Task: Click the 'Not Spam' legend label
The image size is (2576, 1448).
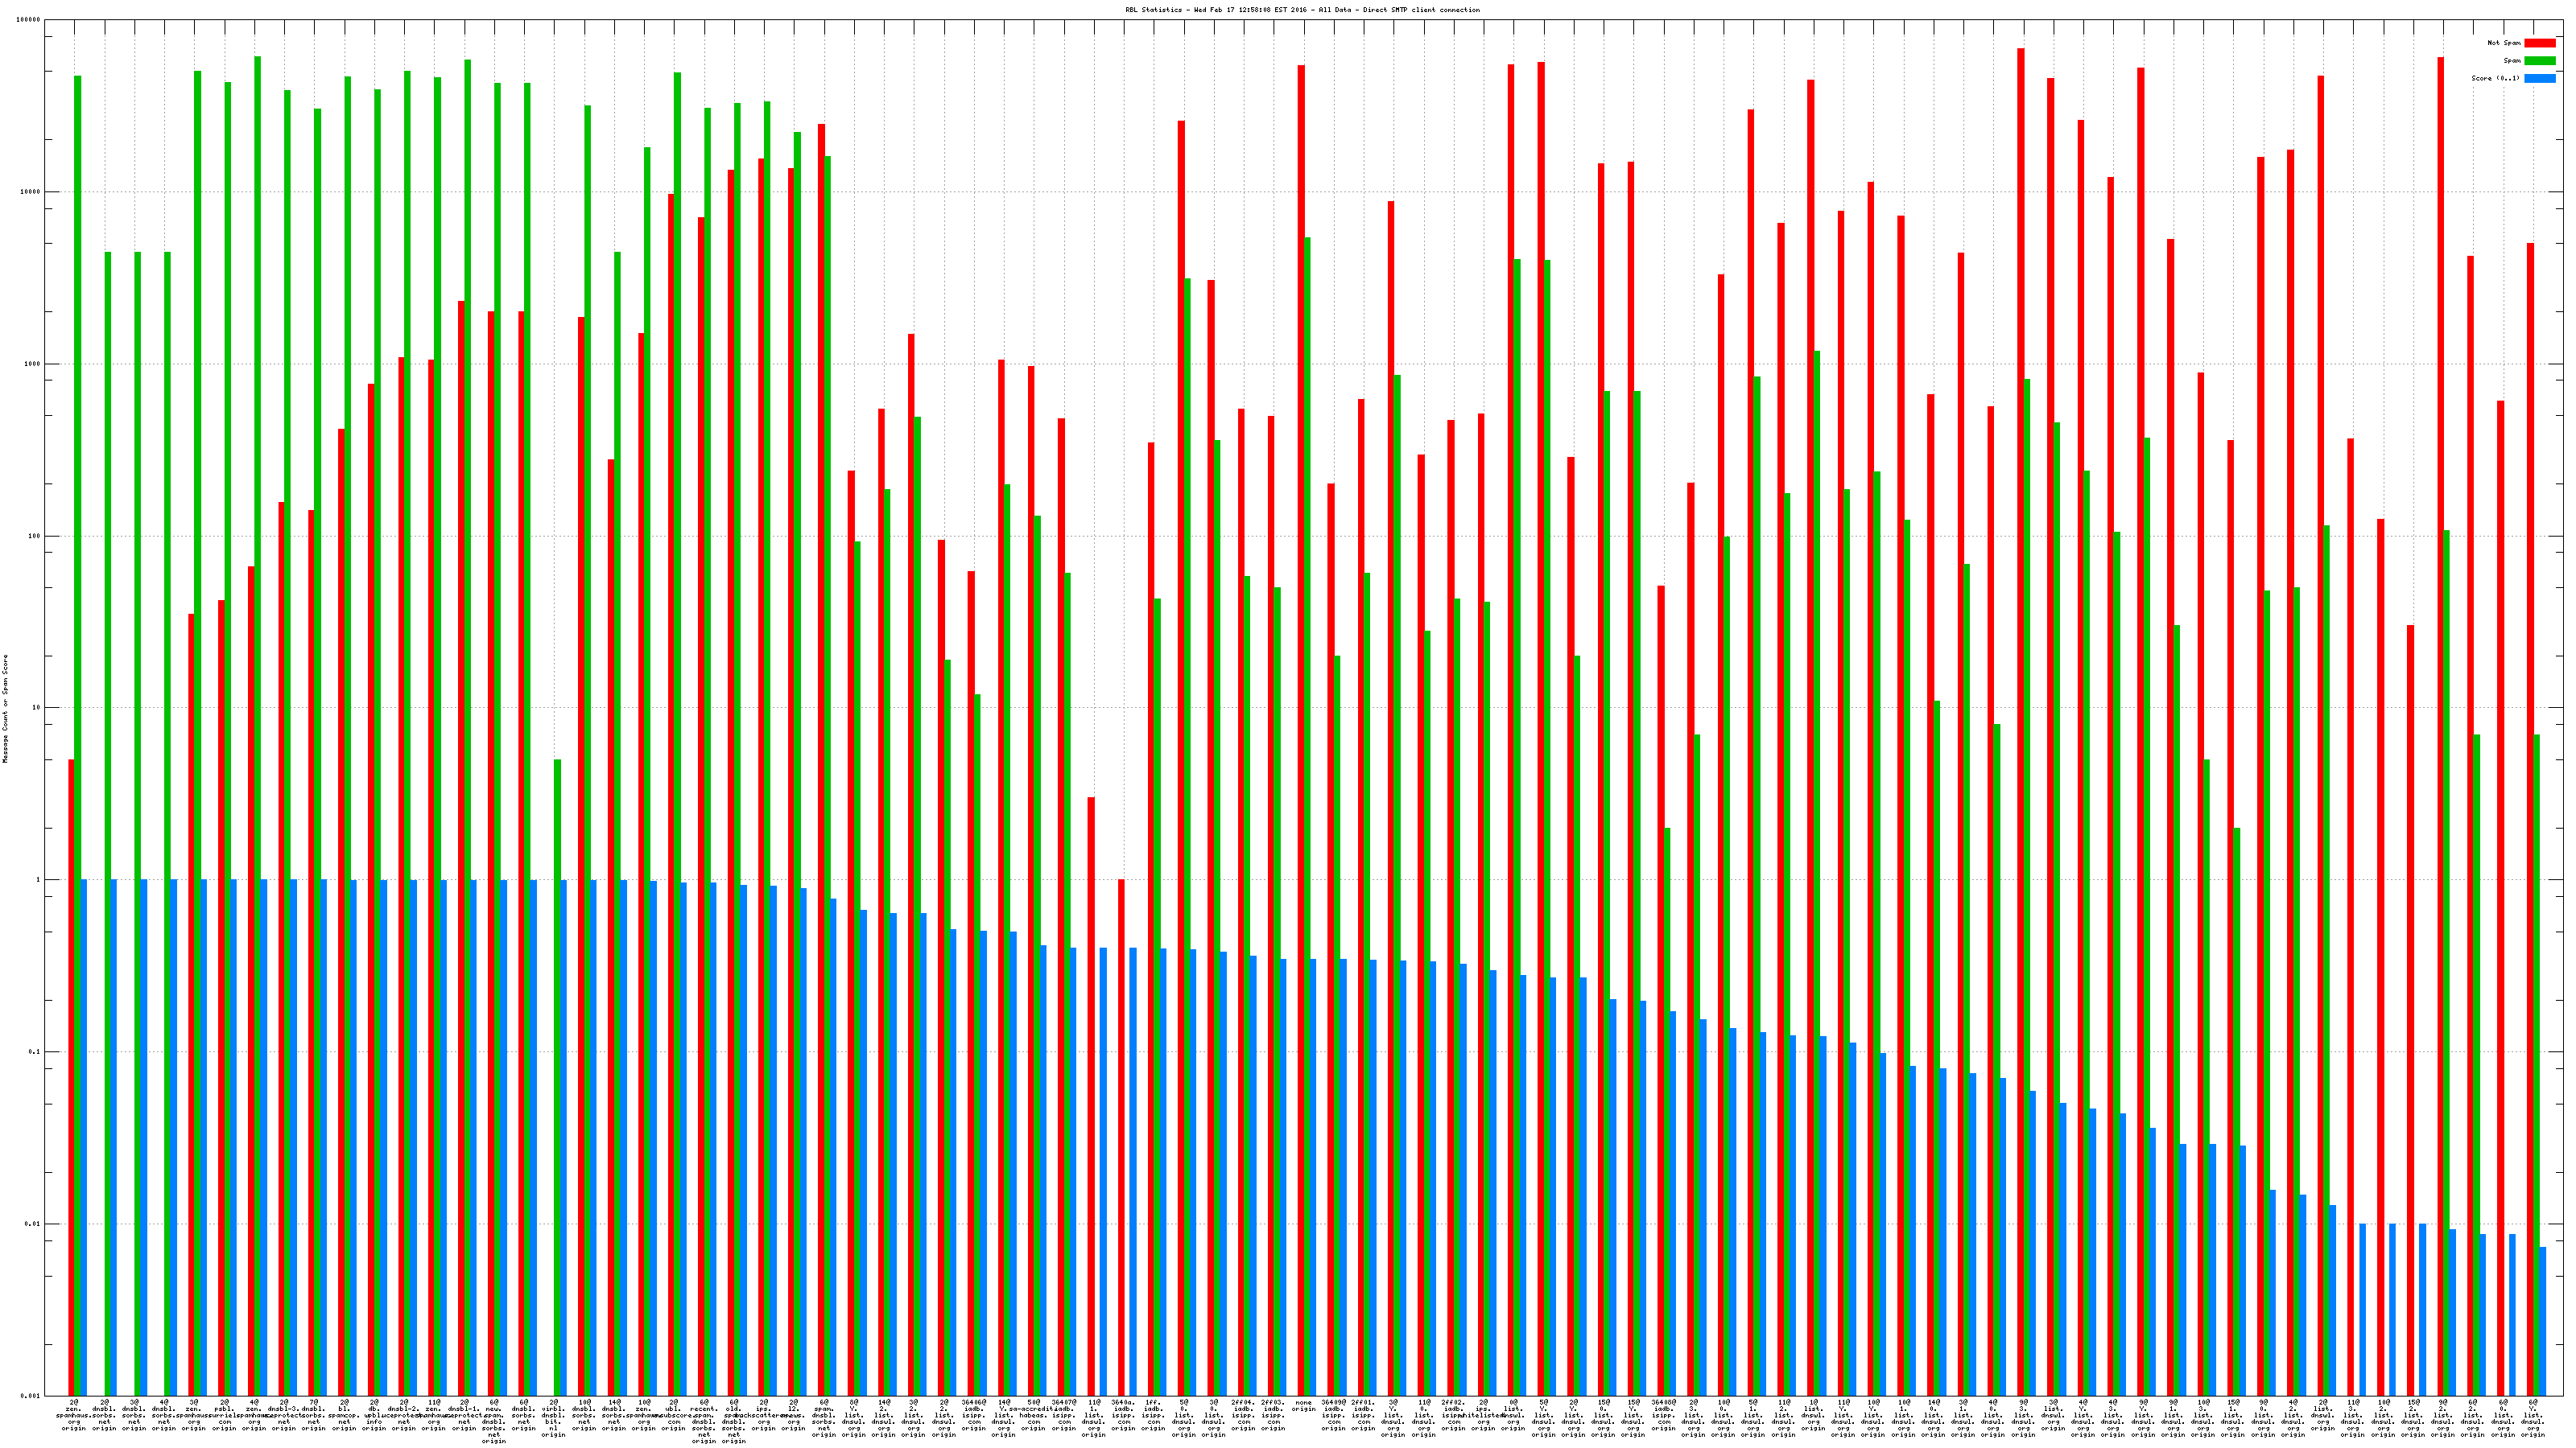Action: 2504,43
